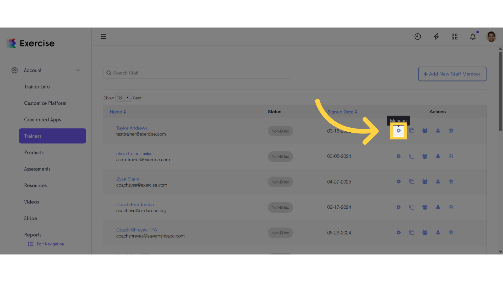Click Manage gear icon for Taylor Andrews
Viewport: 503px width, 282px height.
click(398, 131)
